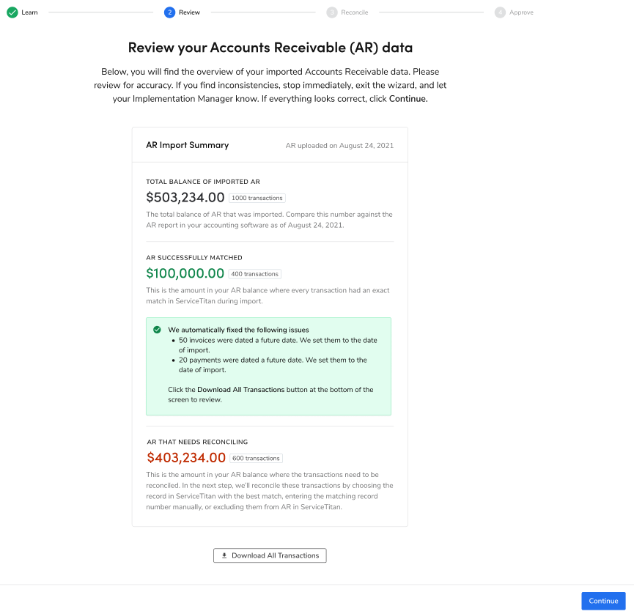Open the Learn step label

pyautogui.click(x=29, y=12)
